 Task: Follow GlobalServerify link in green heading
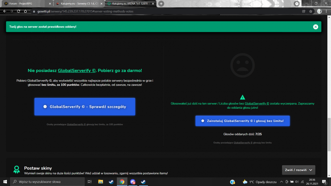click(x=77, y=71)
